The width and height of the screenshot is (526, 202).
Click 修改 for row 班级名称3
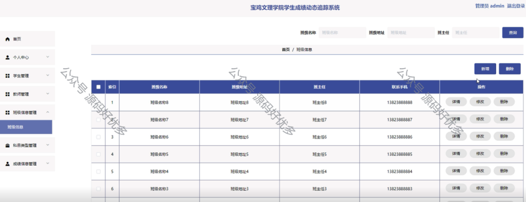tap(480, 188)
